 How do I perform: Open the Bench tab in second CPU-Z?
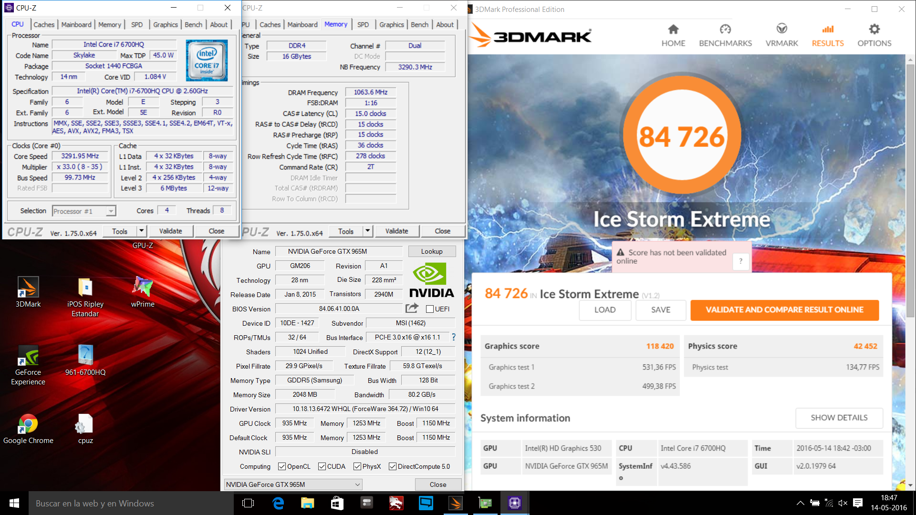419,25
